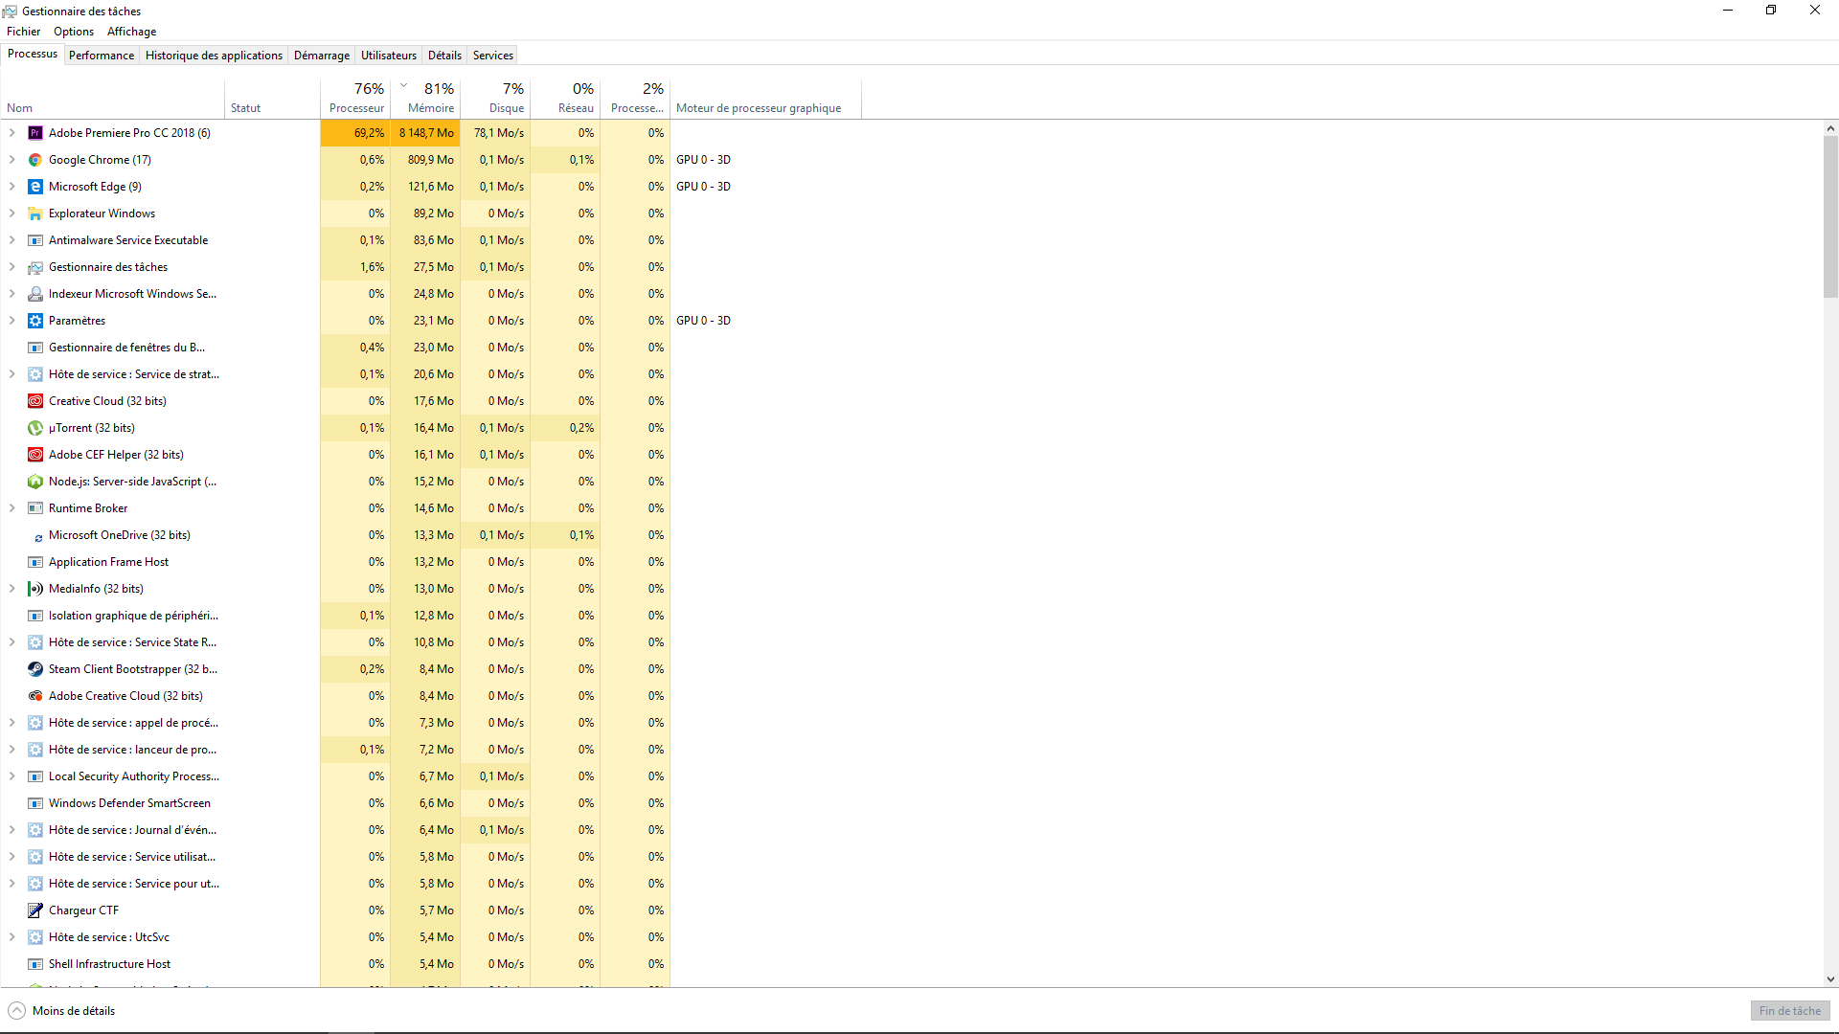Expand the Explorateur Windows process

[12, 214]
